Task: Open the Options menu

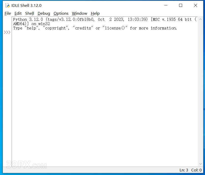Action: coord(61,13)
